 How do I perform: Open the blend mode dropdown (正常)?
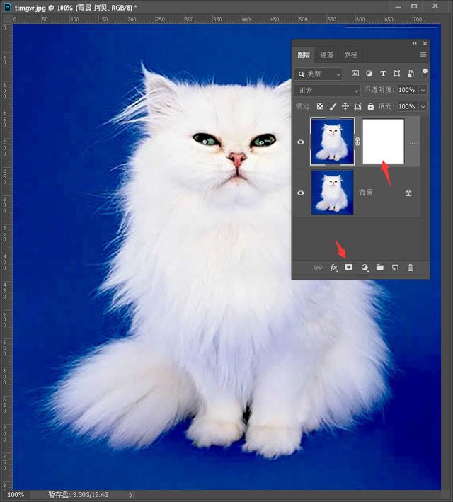(x=328, y=91)
